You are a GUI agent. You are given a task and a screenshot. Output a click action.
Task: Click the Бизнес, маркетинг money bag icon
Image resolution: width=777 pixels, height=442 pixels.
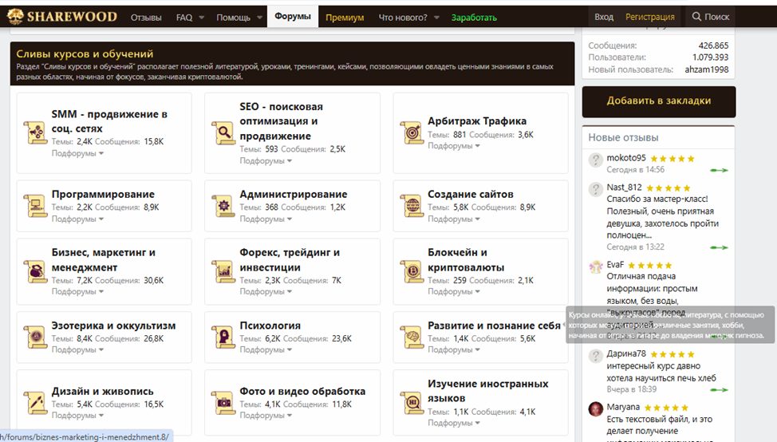coord(35,271)
